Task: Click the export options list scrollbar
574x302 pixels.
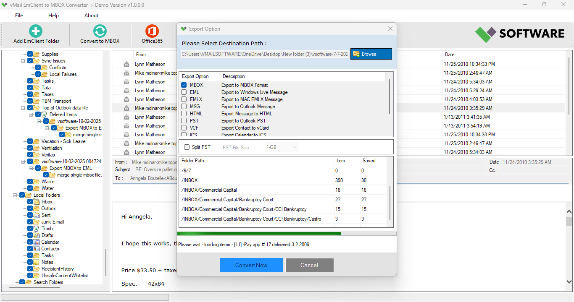Action: 390,96
